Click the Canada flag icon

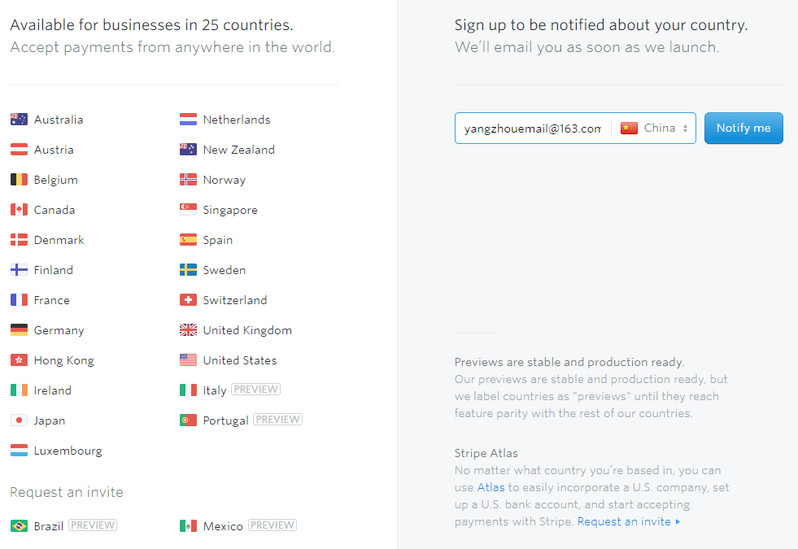19,210
